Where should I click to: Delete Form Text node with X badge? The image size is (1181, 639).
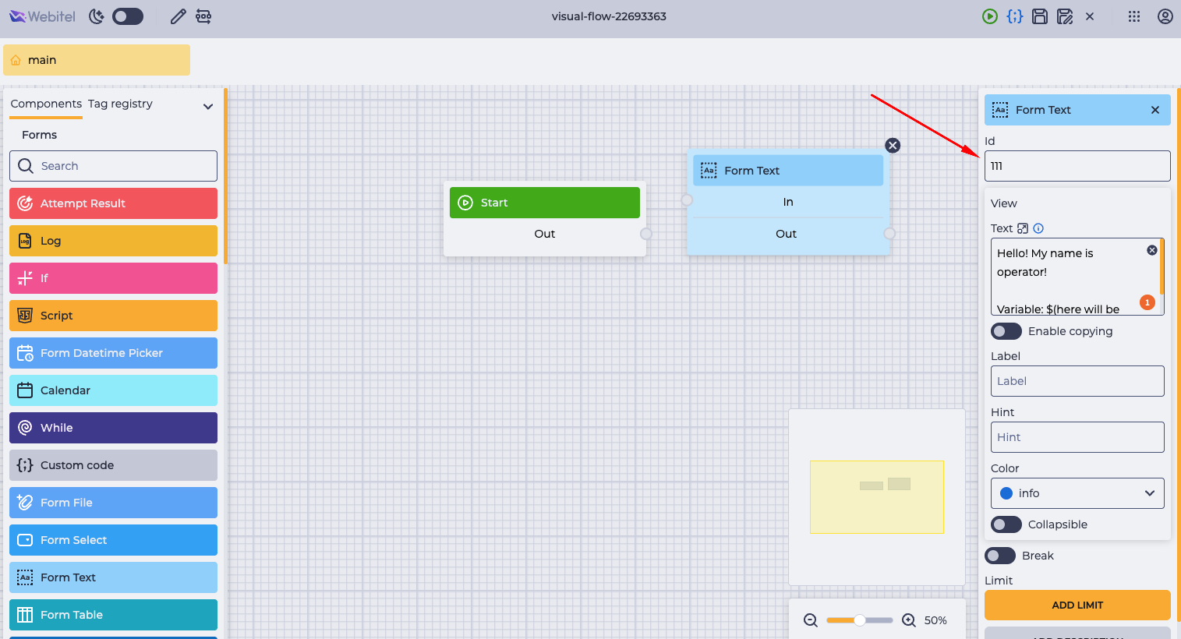[x=893, y=146]
